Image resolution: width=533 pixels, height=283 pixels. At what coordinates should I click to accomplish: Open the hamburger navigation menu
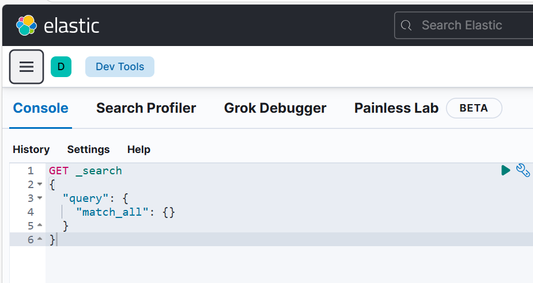(27, 67)
